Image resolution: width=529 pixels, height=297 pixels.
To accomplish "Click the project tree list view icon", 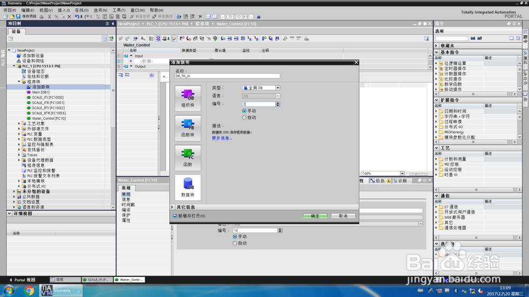I will [105, 39].
